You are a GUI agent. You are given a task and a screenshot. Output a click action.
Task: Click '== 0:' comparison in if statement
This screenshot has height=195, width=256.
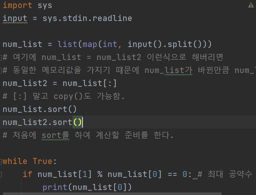pyautogui.click(x=179, y=174)
